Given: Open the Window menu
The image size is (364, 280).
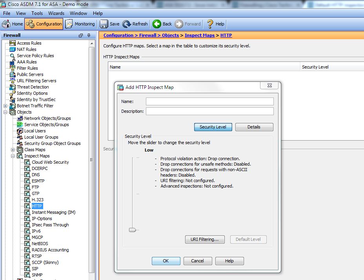Looking at the screenshot, I should (x=78, y=13).
